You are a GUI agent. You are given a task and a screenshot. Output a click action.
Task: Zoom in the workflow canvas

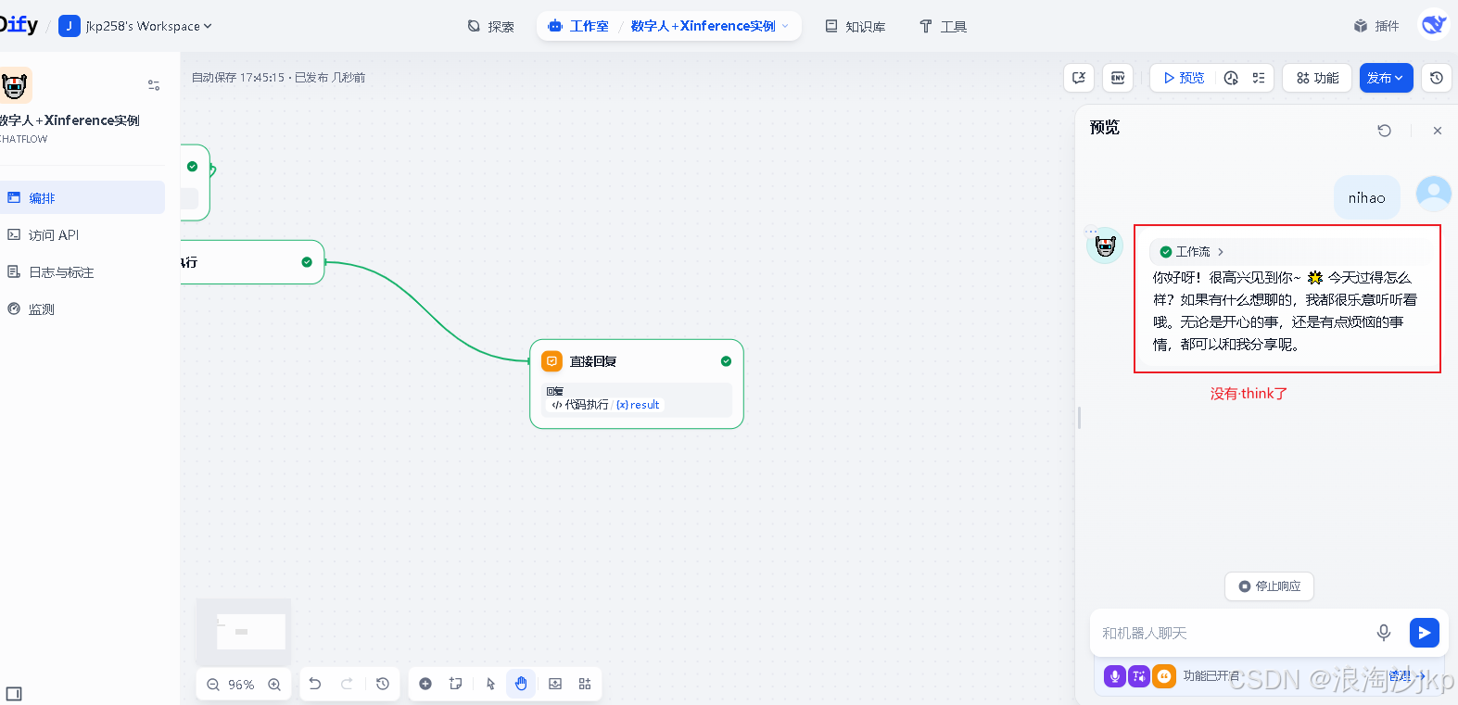tap(274, 685)
